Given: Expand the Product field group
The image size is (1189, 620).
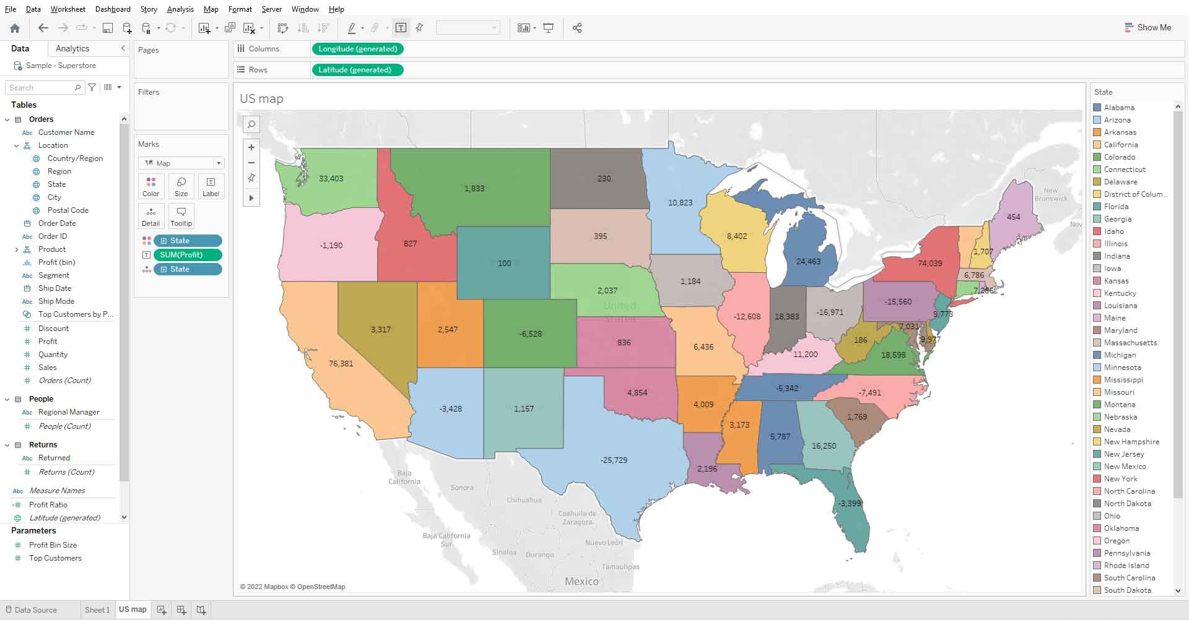Looking at the screenshot, I should (16, 249).
